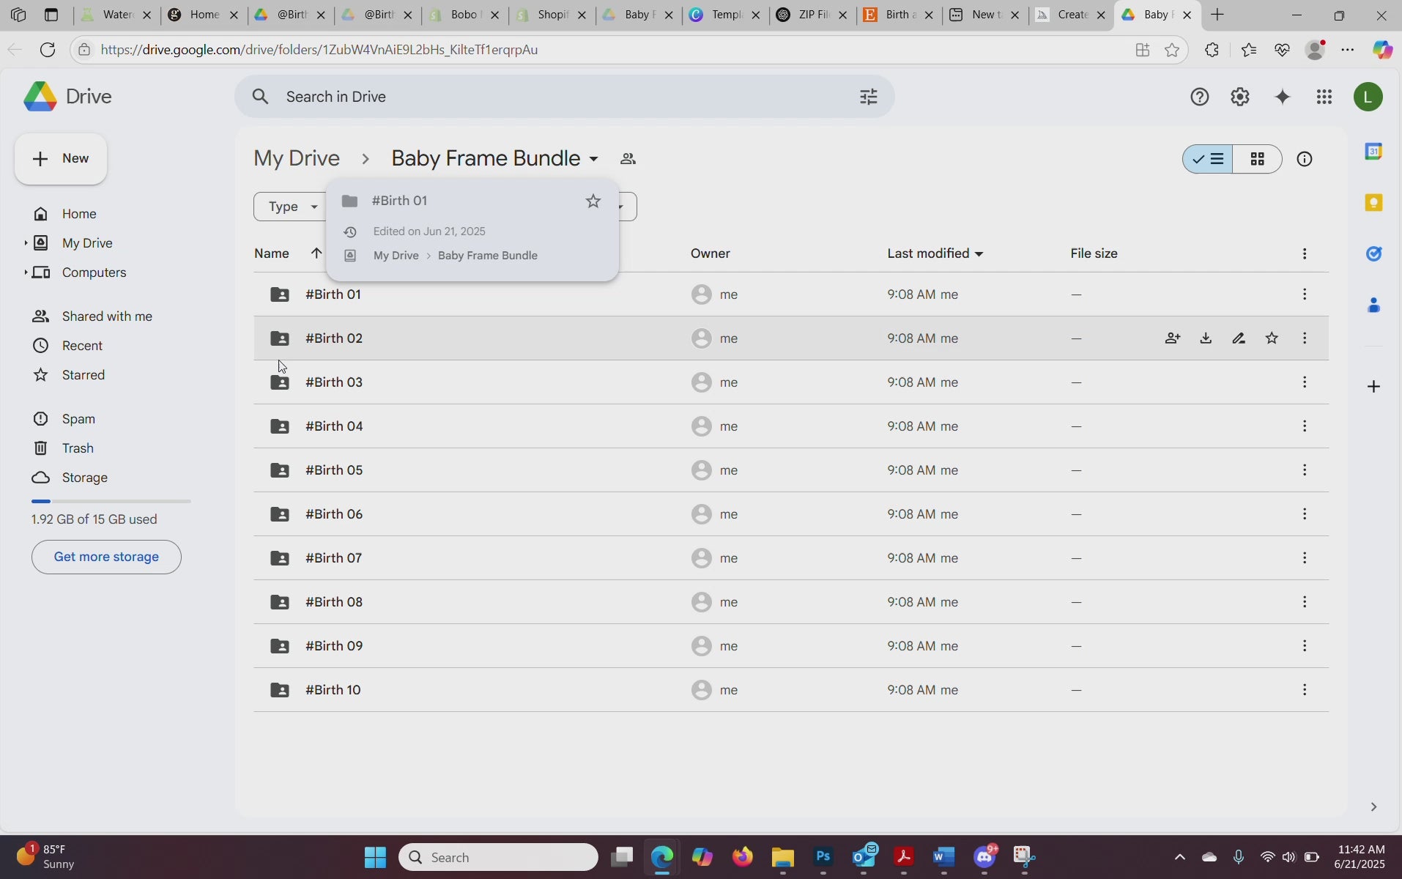Open My Drive link in hover card
The width and height of the screenshot is (1402, 879).
click(396, 256)
